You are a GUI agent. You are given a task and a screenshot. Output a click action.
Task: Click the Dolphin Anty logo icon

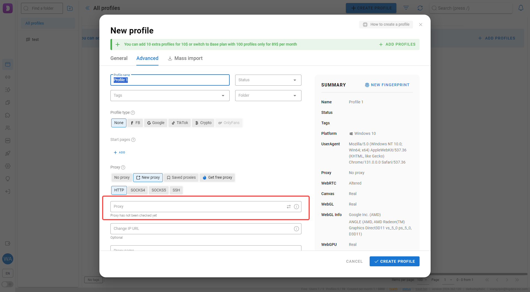pyautogui.click(x=8, y=8)
